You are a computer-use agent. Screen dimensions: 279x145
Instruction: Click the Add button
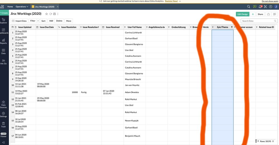(x=51, y=21)
